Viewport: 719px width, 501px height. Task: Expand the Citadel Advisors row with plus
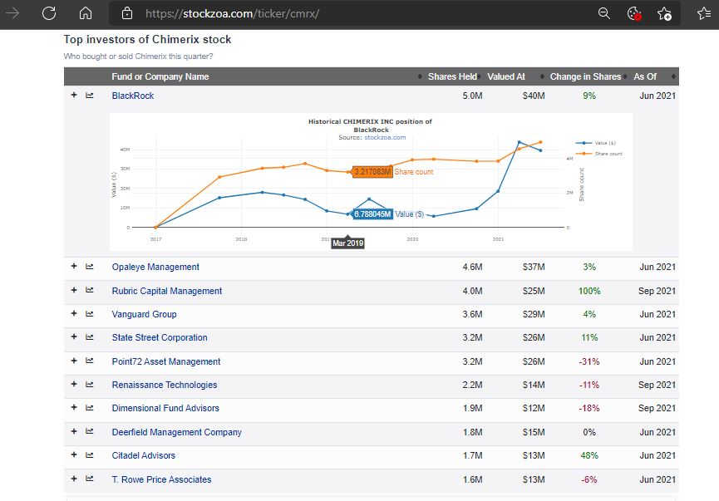(x=74, y=454)
